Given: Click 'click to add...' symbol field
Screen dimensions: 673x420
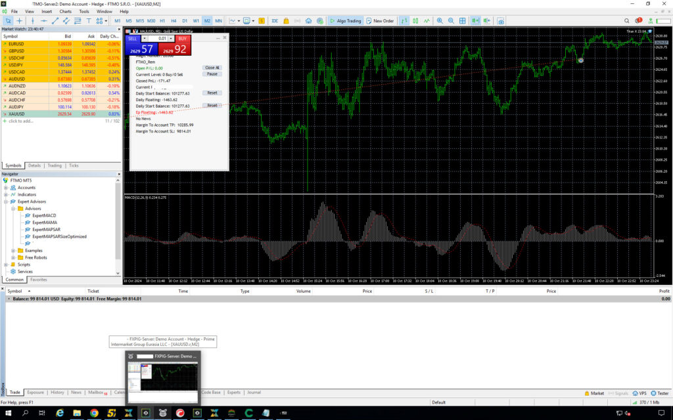Looking at the screenshot, I should coord(20,121).
